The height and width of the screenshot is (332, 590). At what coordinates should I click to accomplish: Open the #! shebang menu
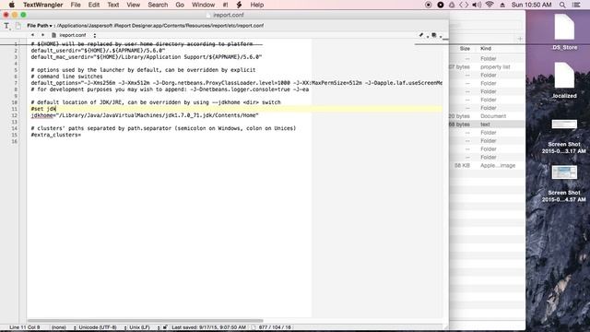coord(225,5)
